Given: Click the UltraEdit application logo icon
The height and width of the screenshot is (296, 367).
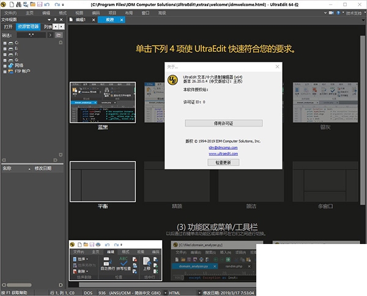Looking at the screenshot, I should [3, 4].
